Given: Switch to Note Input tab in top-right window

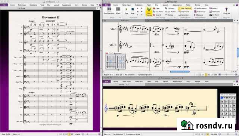Looking at the screenshot, I should tap(126, 5).
